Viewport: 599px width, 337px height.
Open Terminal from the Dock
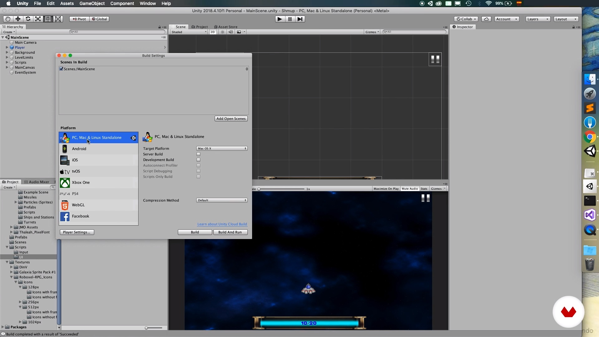(x=590, y=201)
